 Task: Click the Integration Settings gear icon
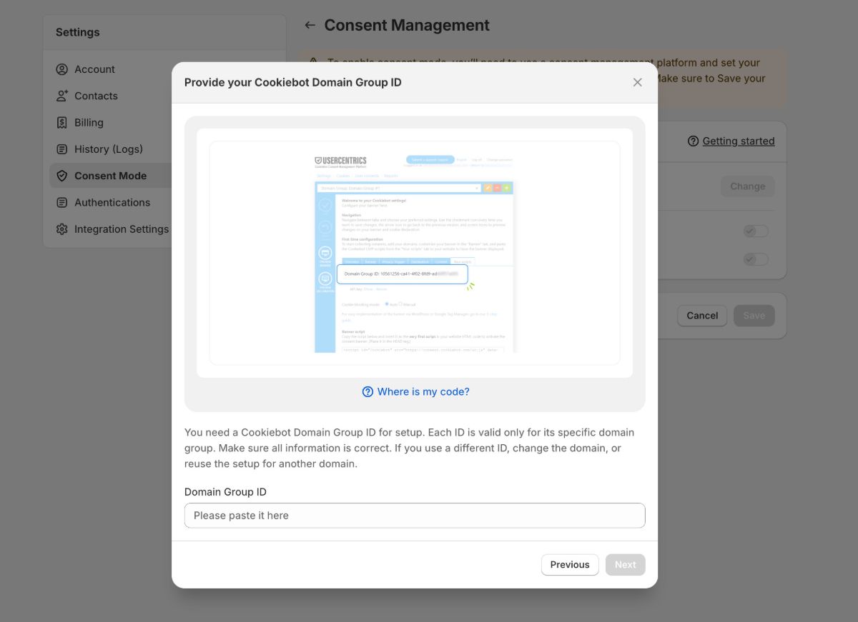tap(62, 229)
